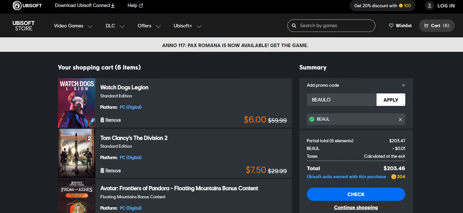Click the external link icon next to Help
Image resolution: width=463 pixels, height=213 pixels.
[141, 6]
